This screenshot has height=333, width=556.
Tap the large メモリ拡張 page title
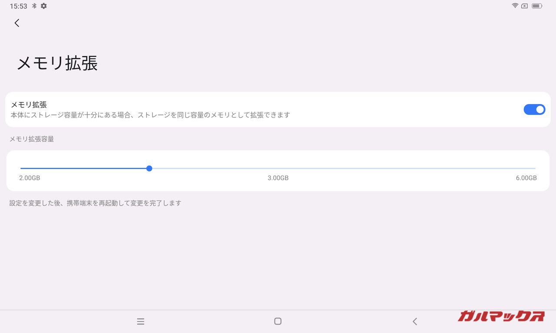[x=57, y=63]
